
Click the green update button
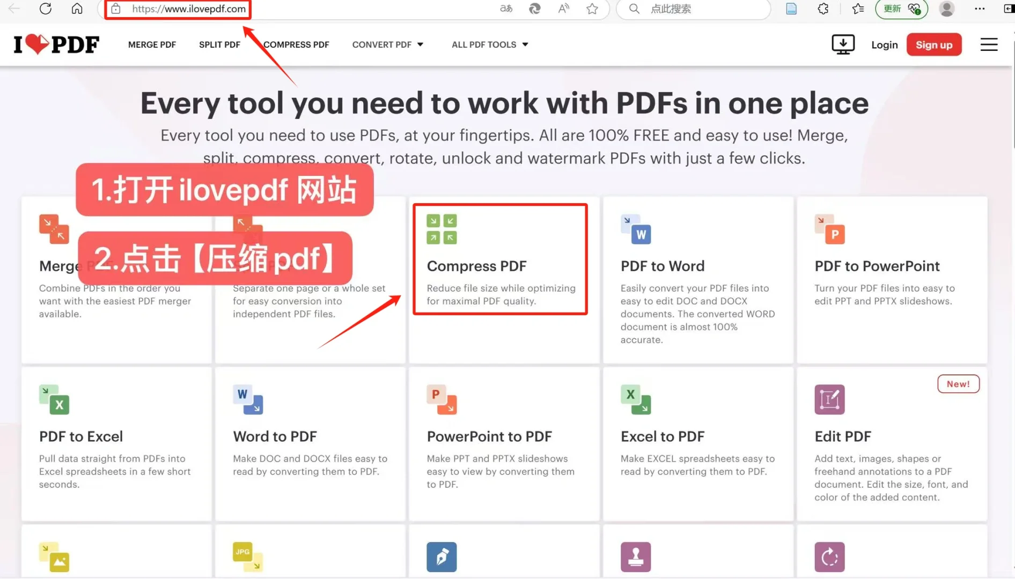click(x=901, y=9)
